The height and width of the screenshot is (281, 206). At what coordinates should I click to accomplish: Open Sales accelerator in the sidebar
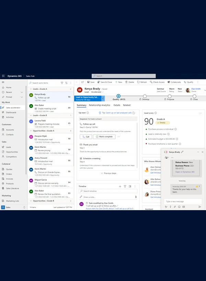13,108
